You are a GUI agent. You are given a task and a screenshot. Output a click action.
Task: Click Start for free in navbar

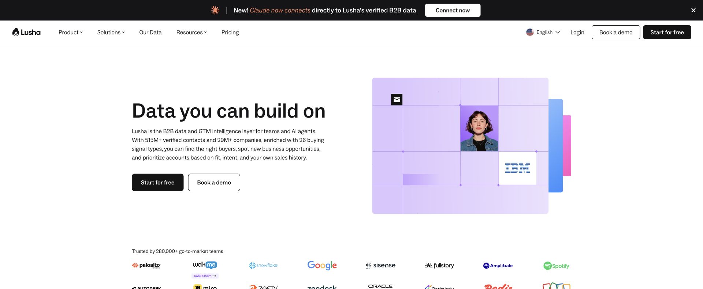coord(667,32)
